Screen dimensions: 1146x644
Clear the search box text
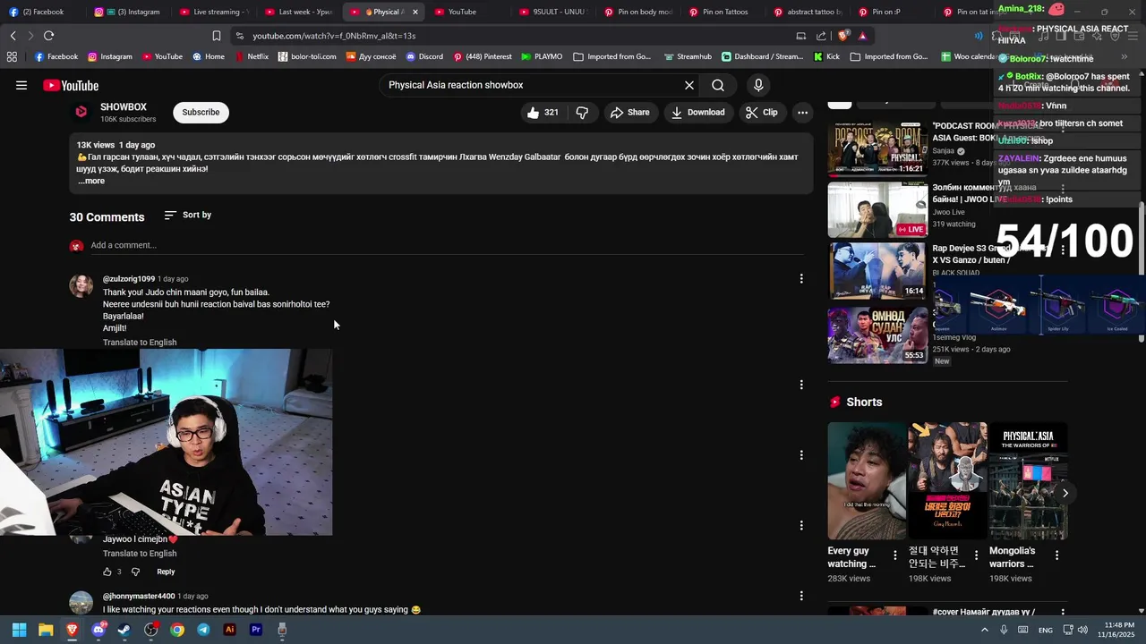coord(689,86)
